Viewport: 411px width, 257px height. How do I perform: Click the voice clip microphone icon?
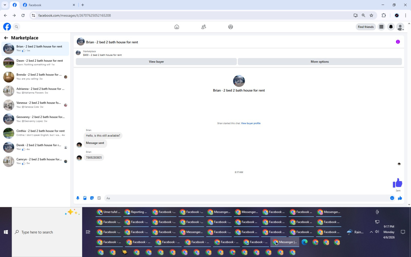[x=78, y=198]
